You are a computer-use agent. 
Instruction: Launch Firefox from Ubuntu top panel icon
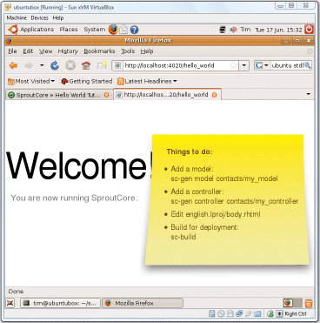tap(113, 30)
